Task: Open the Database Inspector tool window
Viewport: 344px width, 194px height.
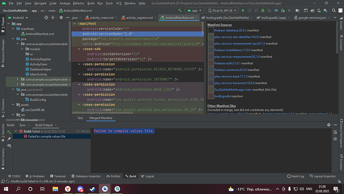Action: click(86, 176)
